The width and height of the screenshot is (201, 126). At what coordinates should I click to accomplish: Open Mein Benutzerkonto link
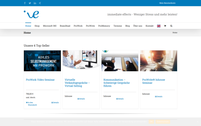(167, 3)
